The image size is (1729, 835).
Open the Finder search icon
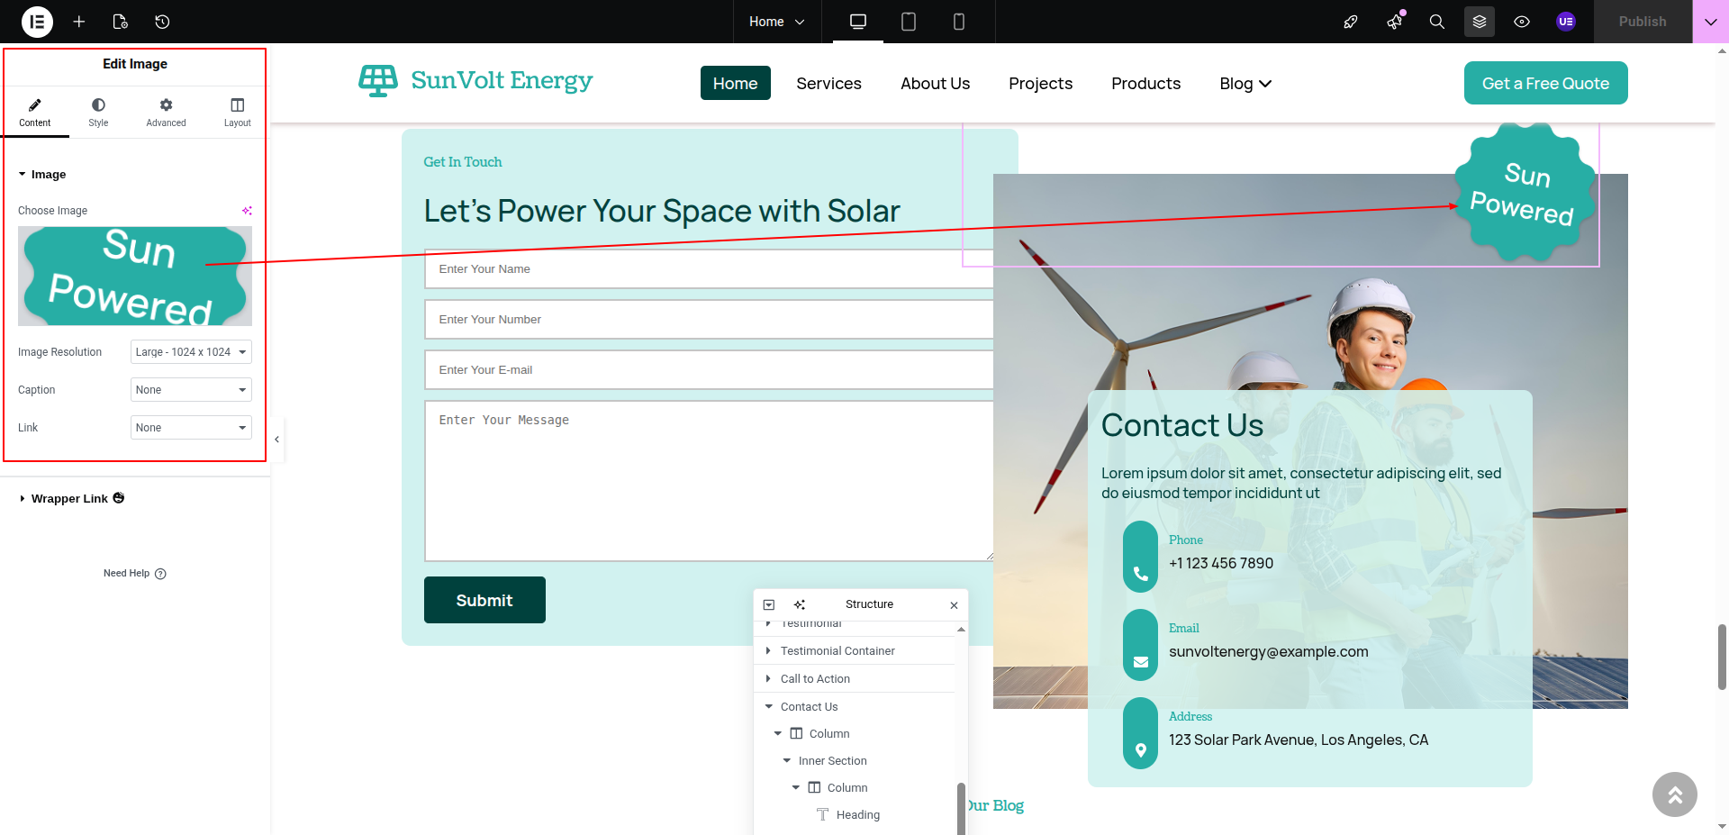click(1436, 22)
